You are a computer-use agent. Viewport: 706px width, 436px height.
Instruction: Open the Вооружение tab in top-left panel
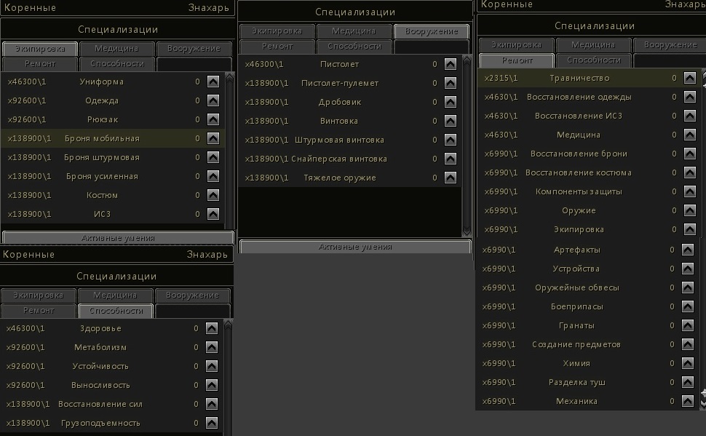(x=194, y=49)
